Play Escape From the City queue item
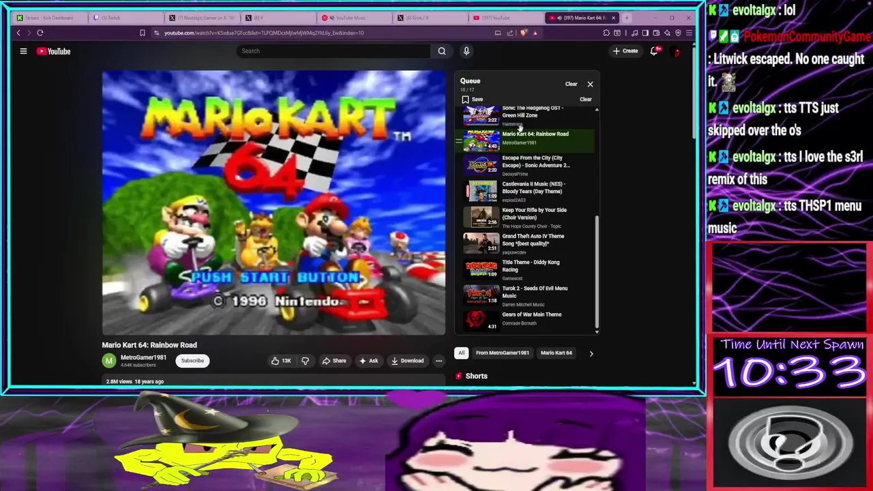This screenshot has height=491, width=873. [x=525, y=165]
